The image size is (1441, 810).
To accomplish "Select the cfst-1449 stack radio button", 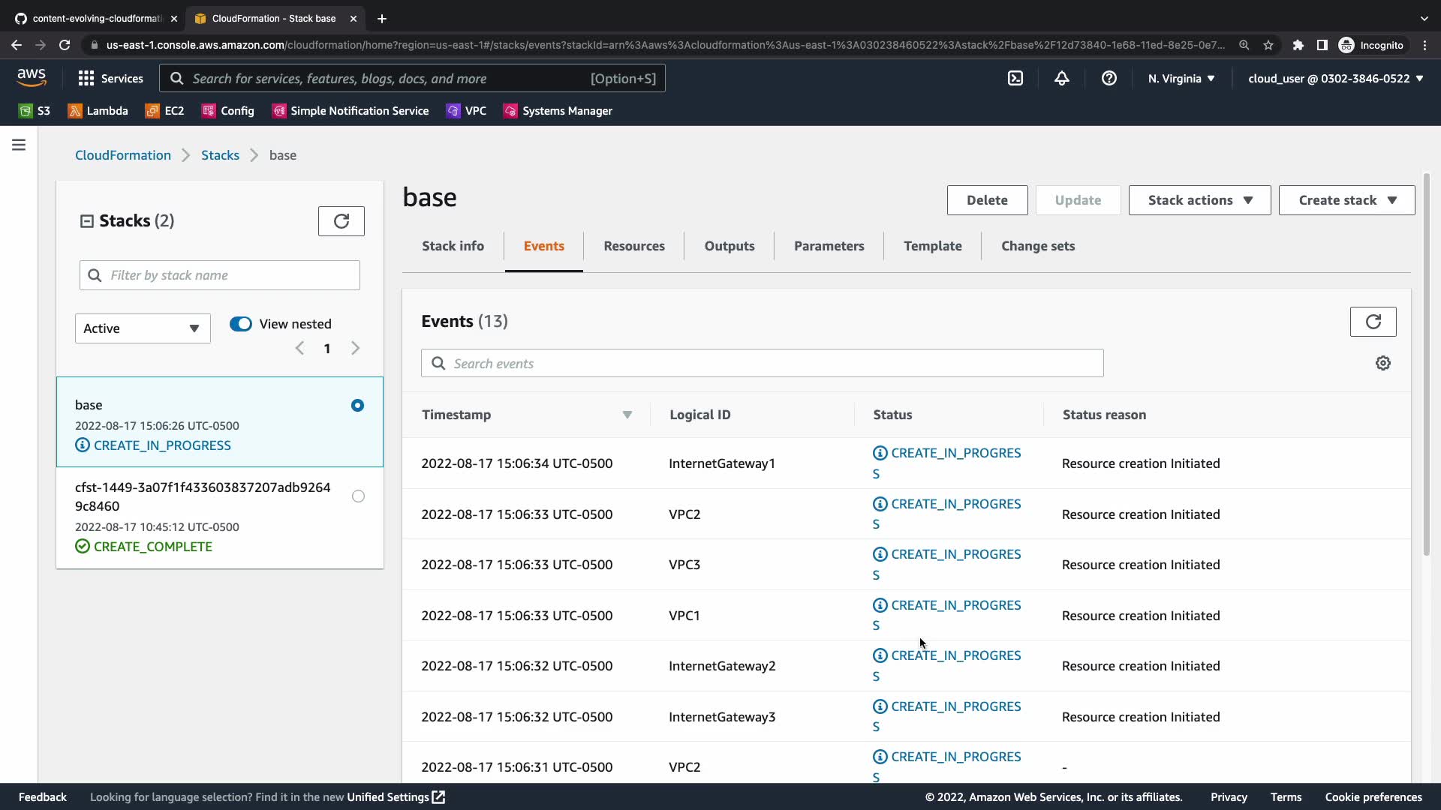I will (x=358, y=496).
